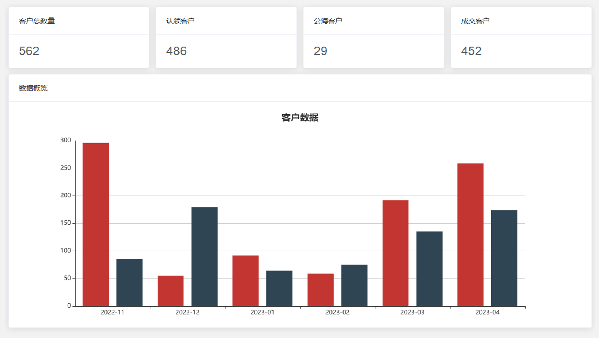Select the dark bar for 2022-11
This screenshot has width=599, height=338.
[x=130, y=282]
